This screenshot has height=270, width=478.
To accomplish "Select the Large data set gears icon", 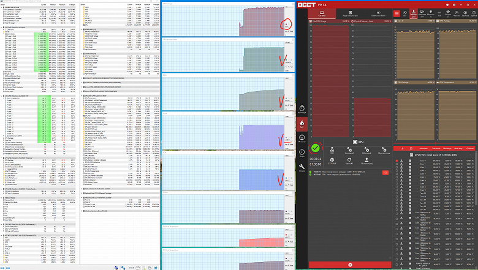I will tap(349, 151).
